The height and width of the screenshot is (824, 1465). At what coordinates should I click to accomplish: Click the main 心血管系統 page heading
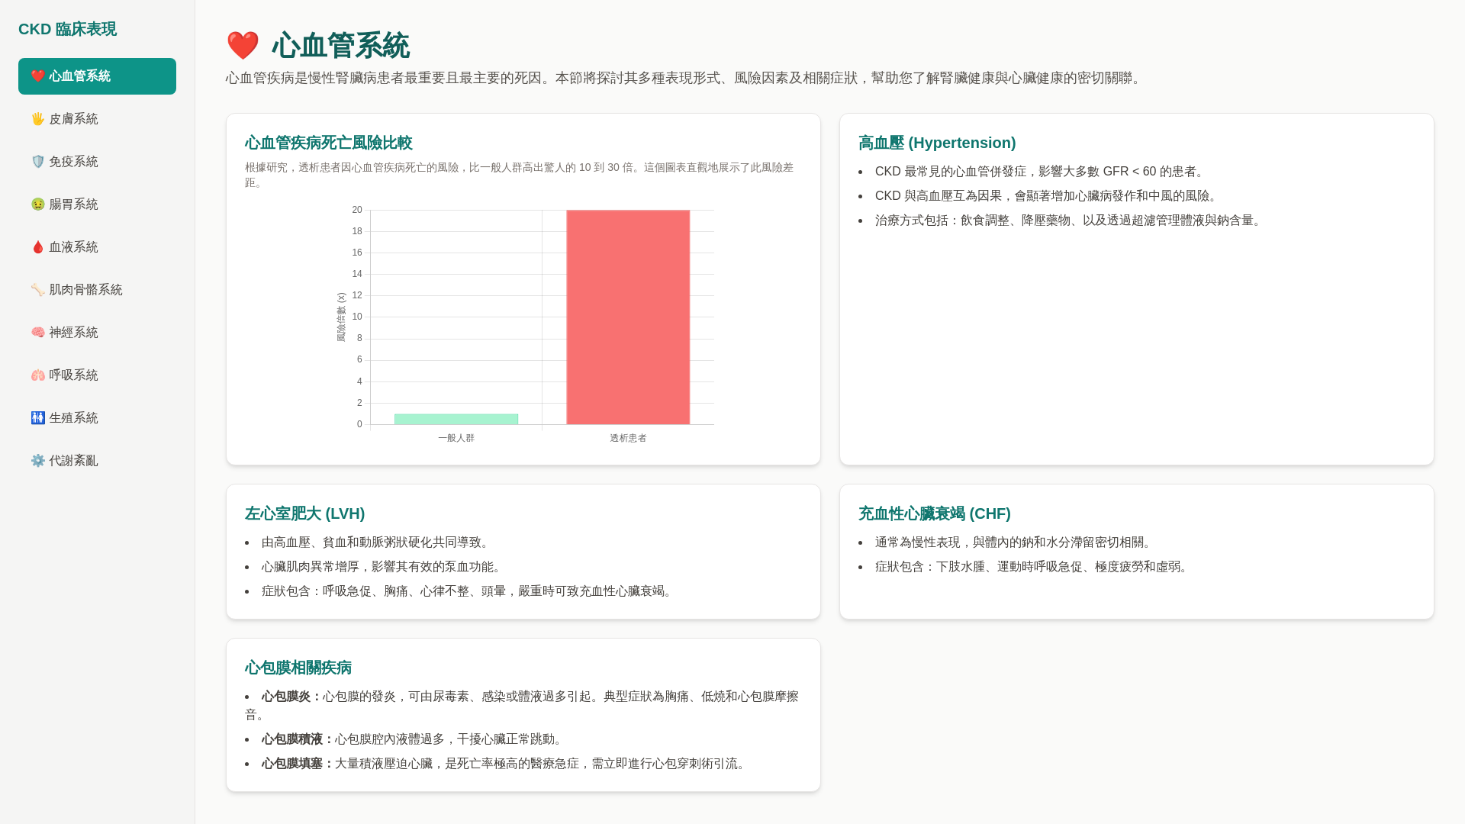pos(340,46)
